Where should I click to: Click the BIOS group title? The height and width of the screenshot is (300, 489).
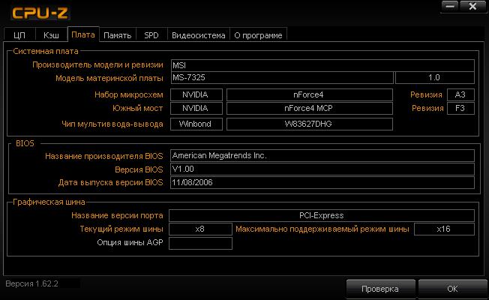tap(25, 143)
